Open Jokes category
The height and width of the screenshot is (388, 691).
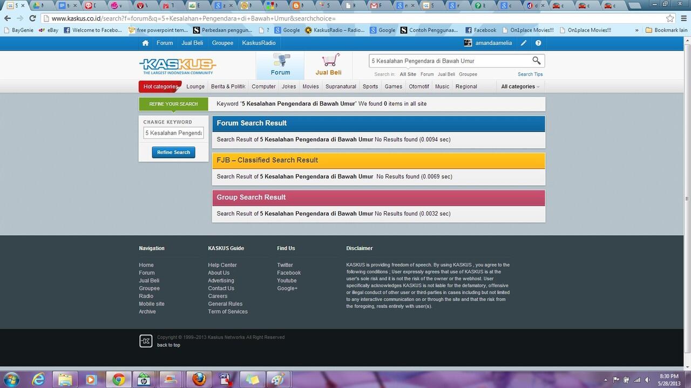[289, 87]
